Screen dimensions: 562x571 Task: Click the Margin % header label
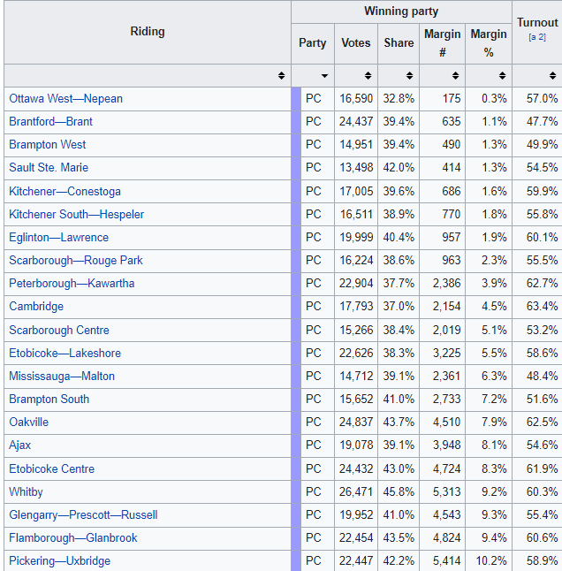pyautogui.click(x=489, y=43)
